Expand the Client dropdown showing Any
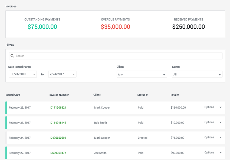The width and height of the screenshot is (230, 160). 142,74
